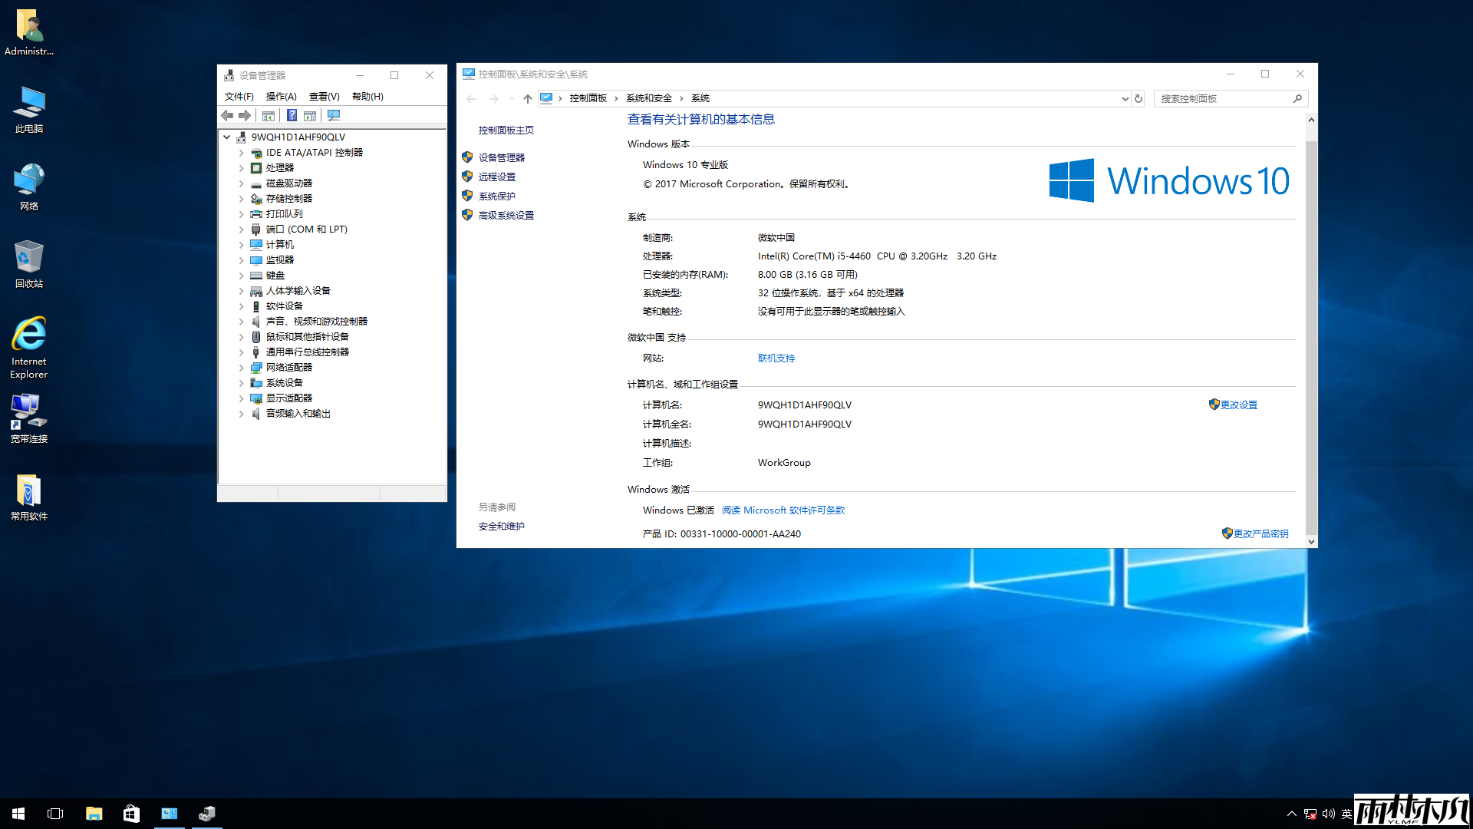Click the 更改设置 link
Viewport: 1473px width, 829px height.
[1238, 405]
